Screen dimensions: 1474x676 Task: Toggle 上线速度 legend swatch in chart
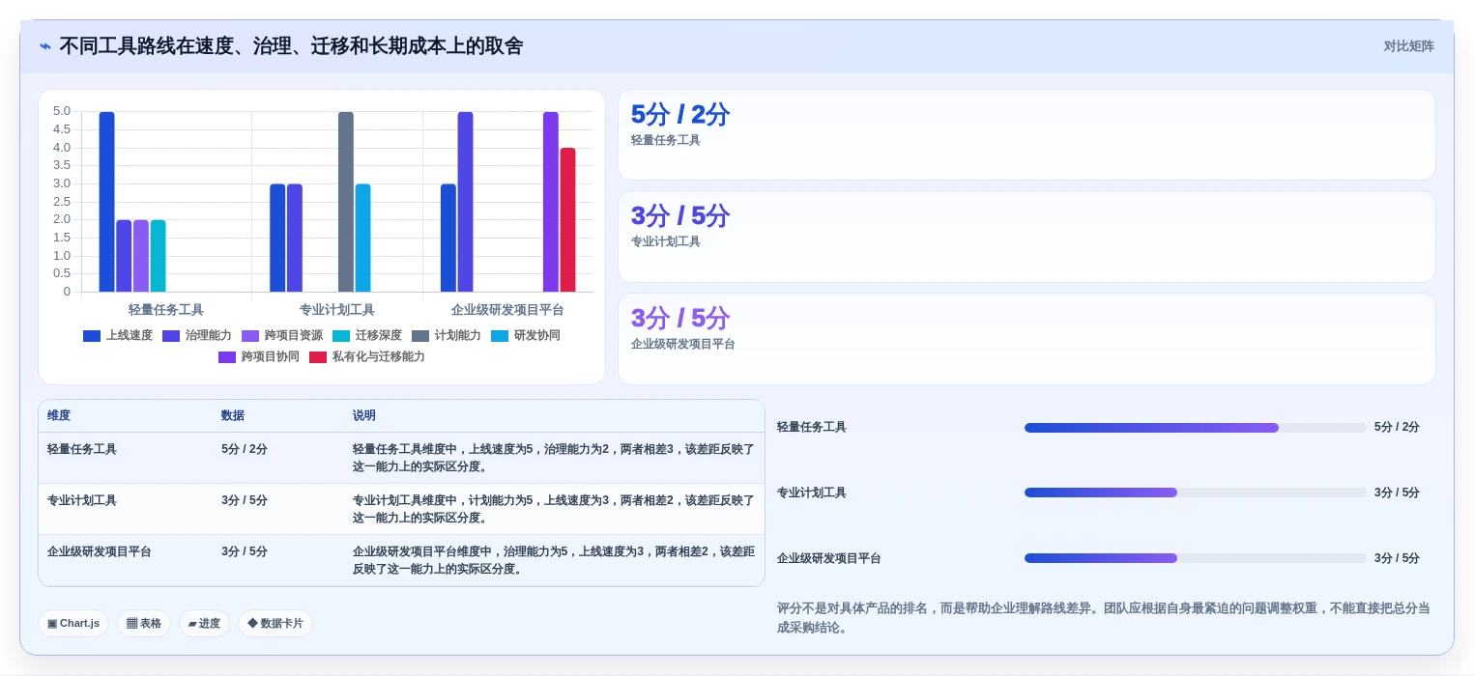point(92,336)
